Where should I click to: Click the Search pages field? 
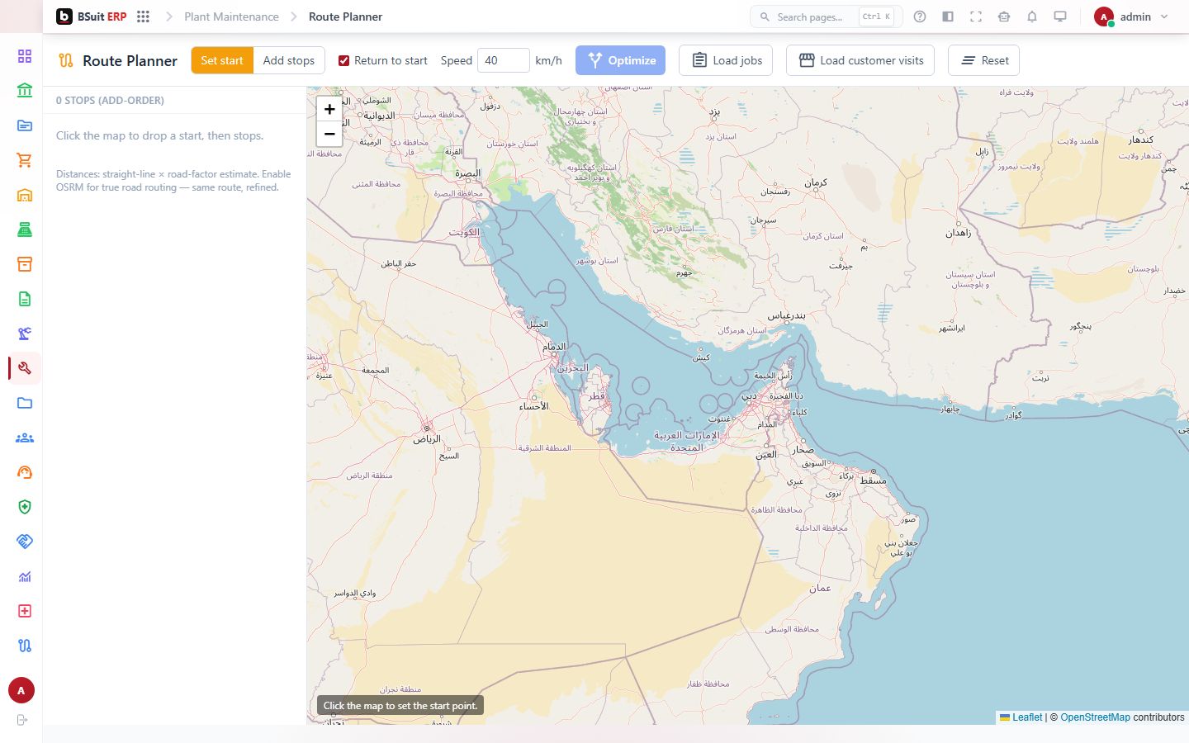tap(826, 17)
